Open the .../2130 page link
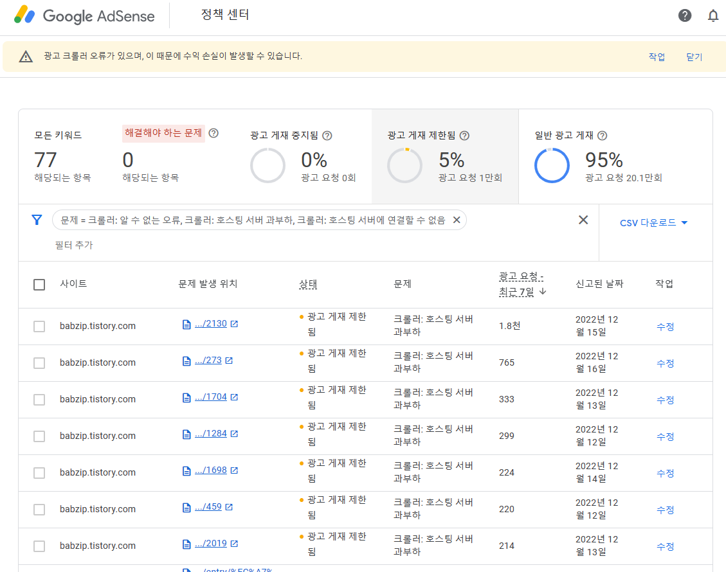The image size is (726, 572). (x=211, y=323)
